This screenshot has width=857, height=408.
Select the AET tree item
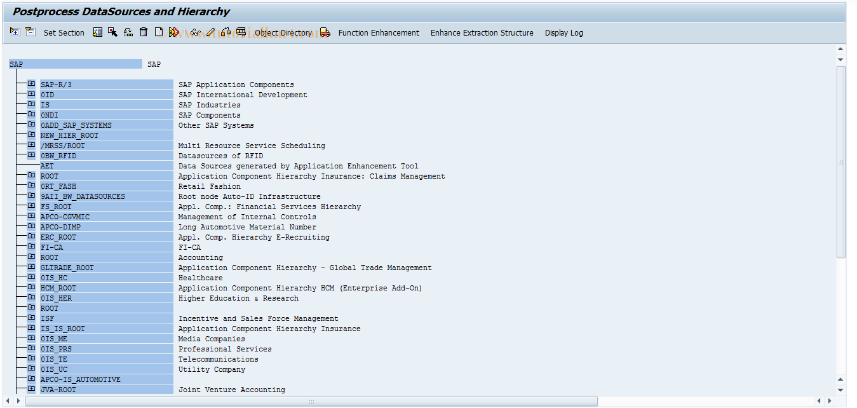(107, 166)
